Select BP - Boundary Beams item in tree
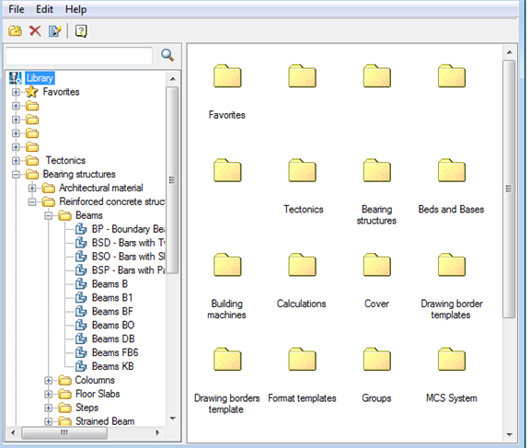 click(x=129, y=229)
